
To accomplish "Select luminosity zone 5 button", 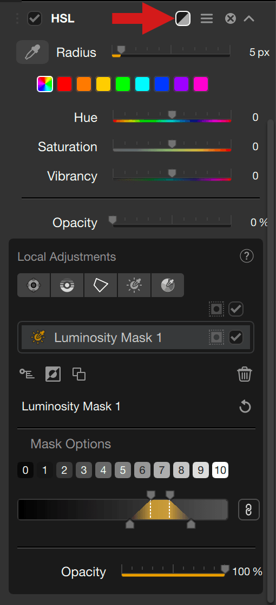I will coord(122,471).
